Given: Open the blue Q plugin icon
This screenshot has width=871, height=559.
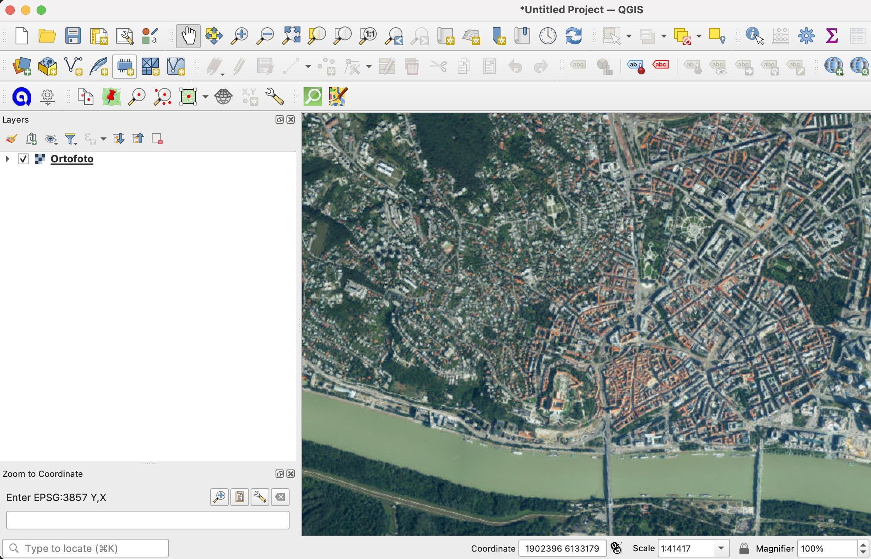Looking at the screenshot, I should [x=22, y=97].
